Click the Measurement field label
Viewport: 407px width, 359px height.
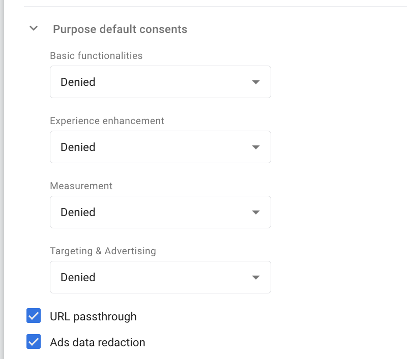pos(81,186)
